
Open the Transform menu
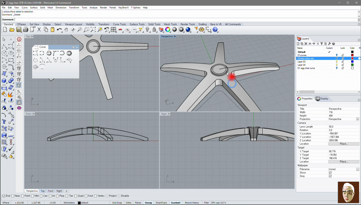pos(74,8)
